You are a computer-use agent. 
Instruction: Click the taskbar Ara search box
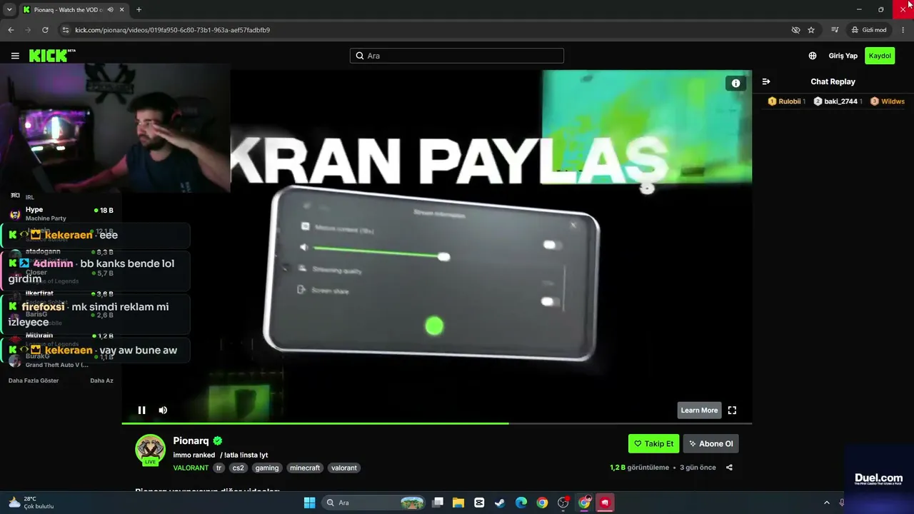click(x=374, y=503)
